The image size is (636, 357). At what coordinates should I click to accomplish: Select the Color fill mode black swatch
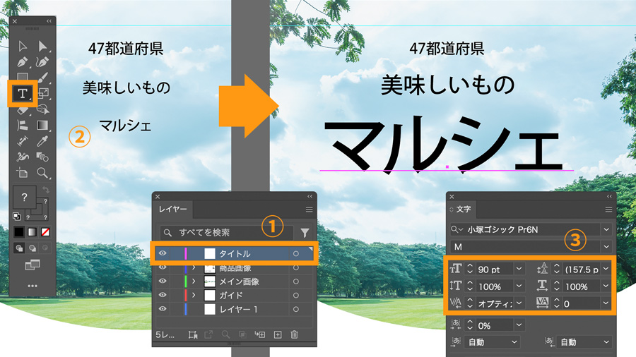[x=19, y=232]
